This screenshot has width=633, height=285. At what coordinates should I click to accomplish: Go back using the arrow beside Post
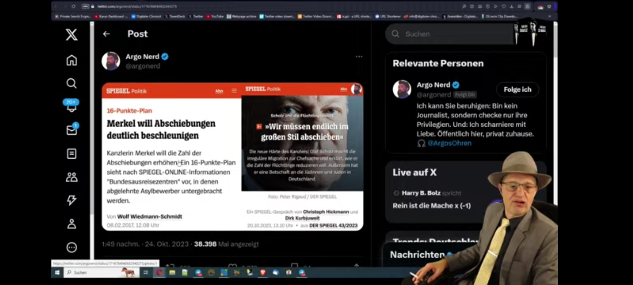[106, 34]
